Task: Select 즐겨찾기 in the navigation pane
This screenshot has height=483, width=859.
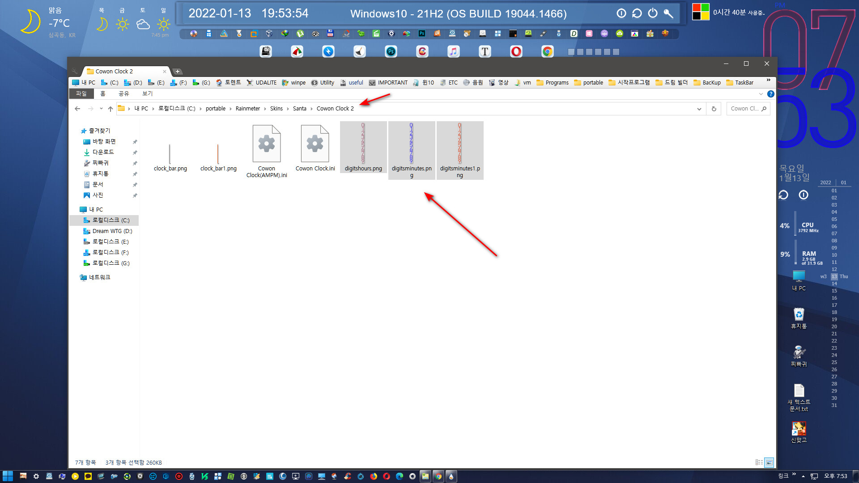Action: click(96, 131)
